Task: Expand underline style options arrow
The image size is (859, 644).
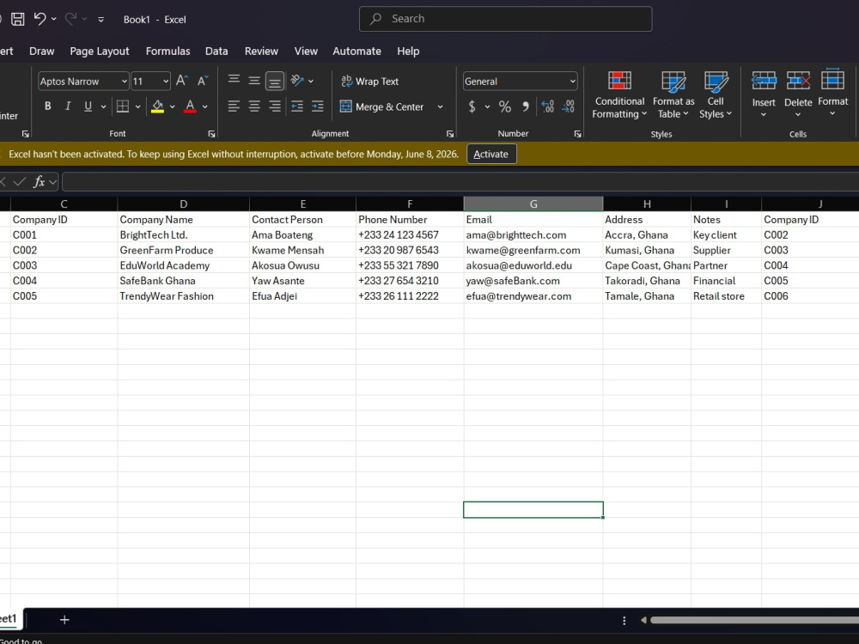Action: (x=103, y=106)
